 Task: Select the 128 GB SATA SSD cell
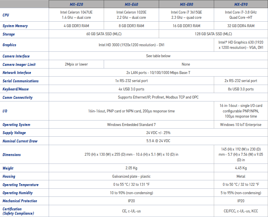click(x=213, y=34)
